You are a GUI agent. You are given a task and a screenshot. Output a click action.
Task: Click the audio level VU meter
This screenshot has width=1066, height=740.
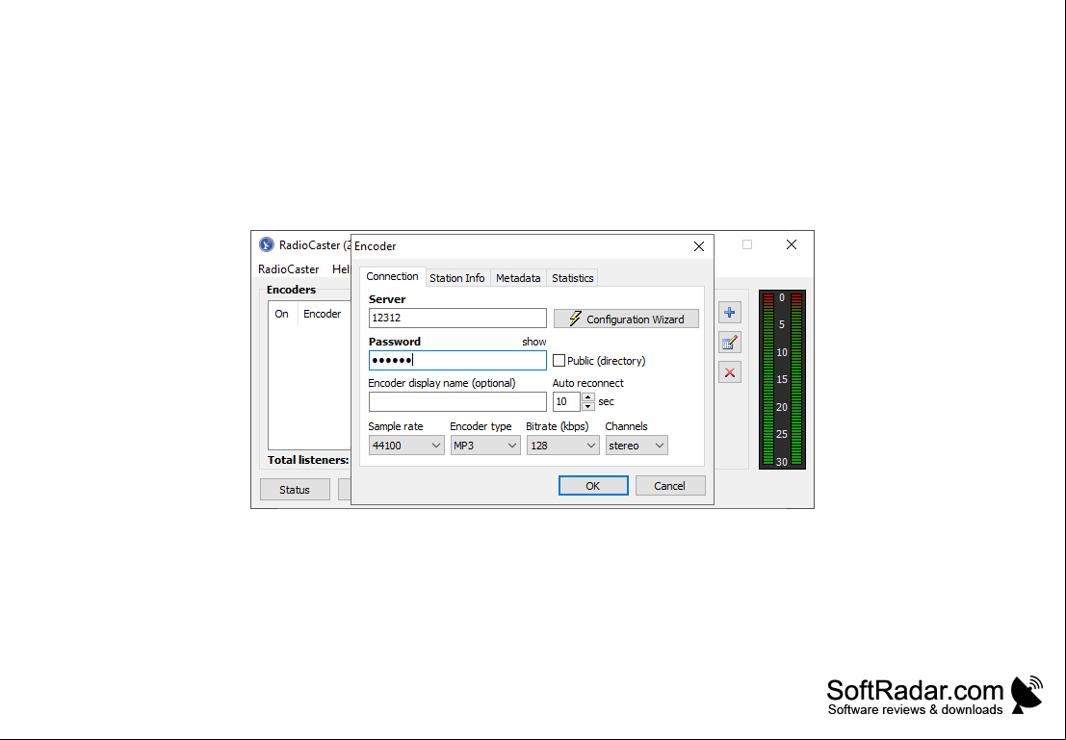pos(783,380)
